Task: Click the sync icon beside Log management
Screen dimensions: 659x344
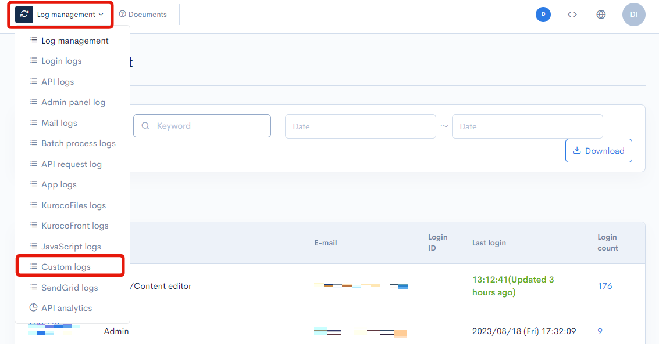Action: point(23,14)
